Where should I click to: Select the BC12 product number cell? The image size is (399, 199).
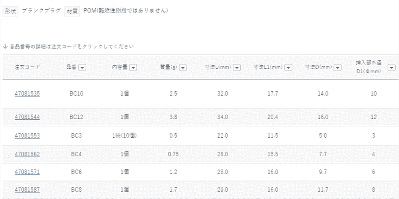pos(76,117)
